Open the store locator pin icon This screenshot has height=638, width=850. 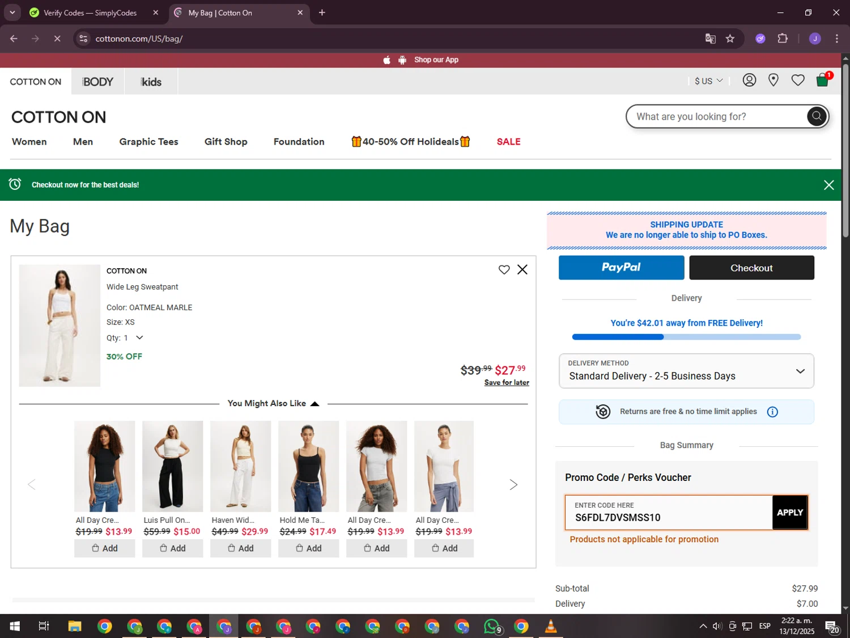(x=773, y=81)
